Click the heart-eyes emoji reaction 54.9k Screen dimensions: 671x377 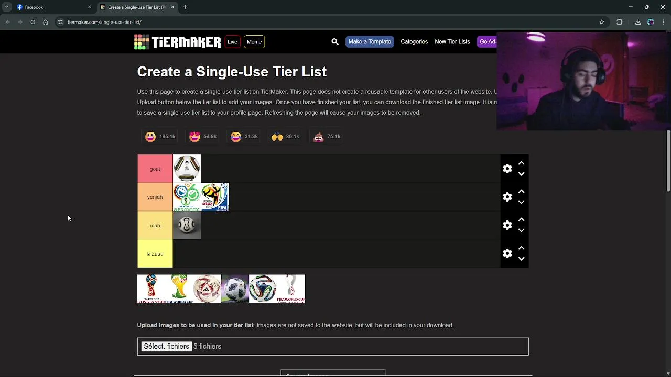202,137
